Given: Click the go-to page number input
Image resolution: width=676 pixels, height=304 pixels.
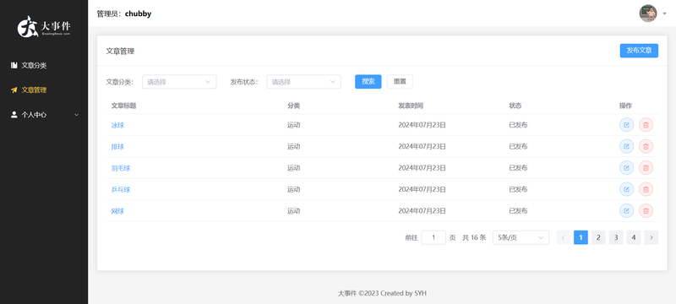Looking at the screenshot, I should (x=433, y=237).
